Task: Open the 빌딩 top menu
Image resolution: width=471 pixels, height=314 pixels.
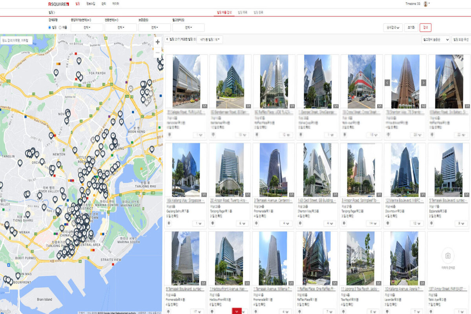Action: tap(77, 4)
